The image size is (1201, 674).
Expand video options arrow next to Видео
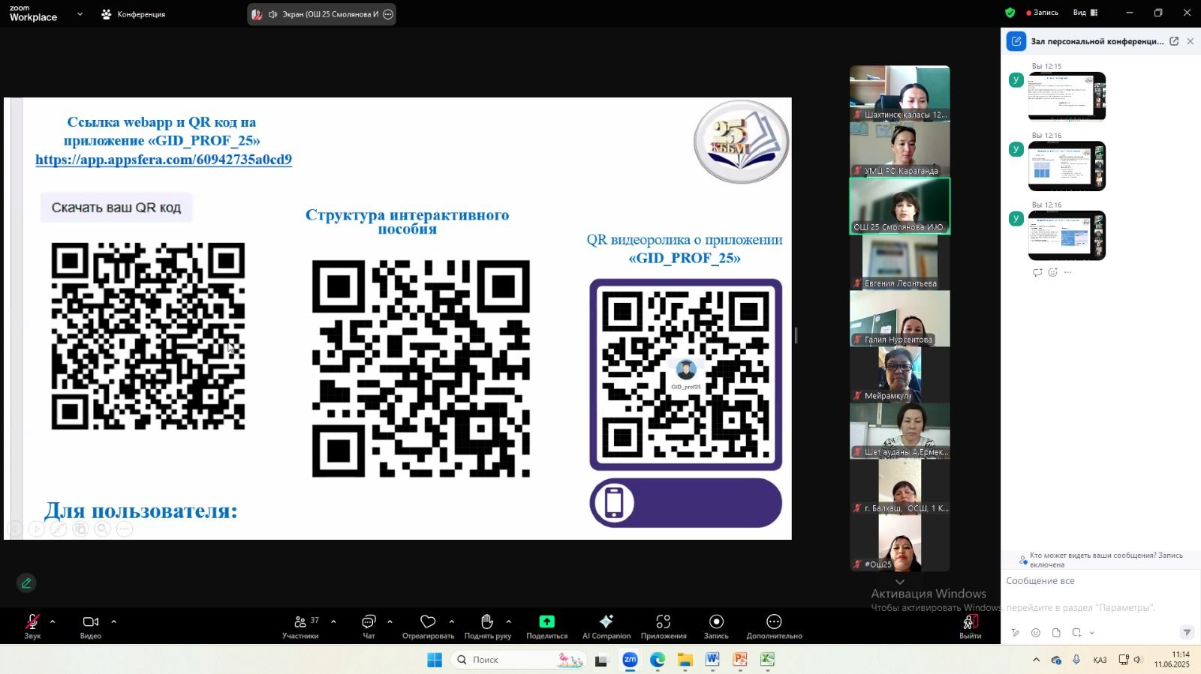click(114, 622)
